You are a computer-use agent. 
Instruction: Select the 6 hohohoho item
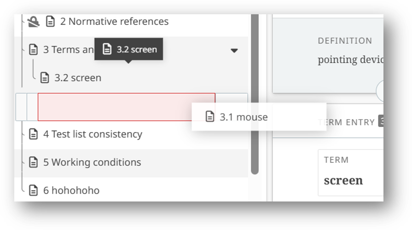[x=71, y=190]
